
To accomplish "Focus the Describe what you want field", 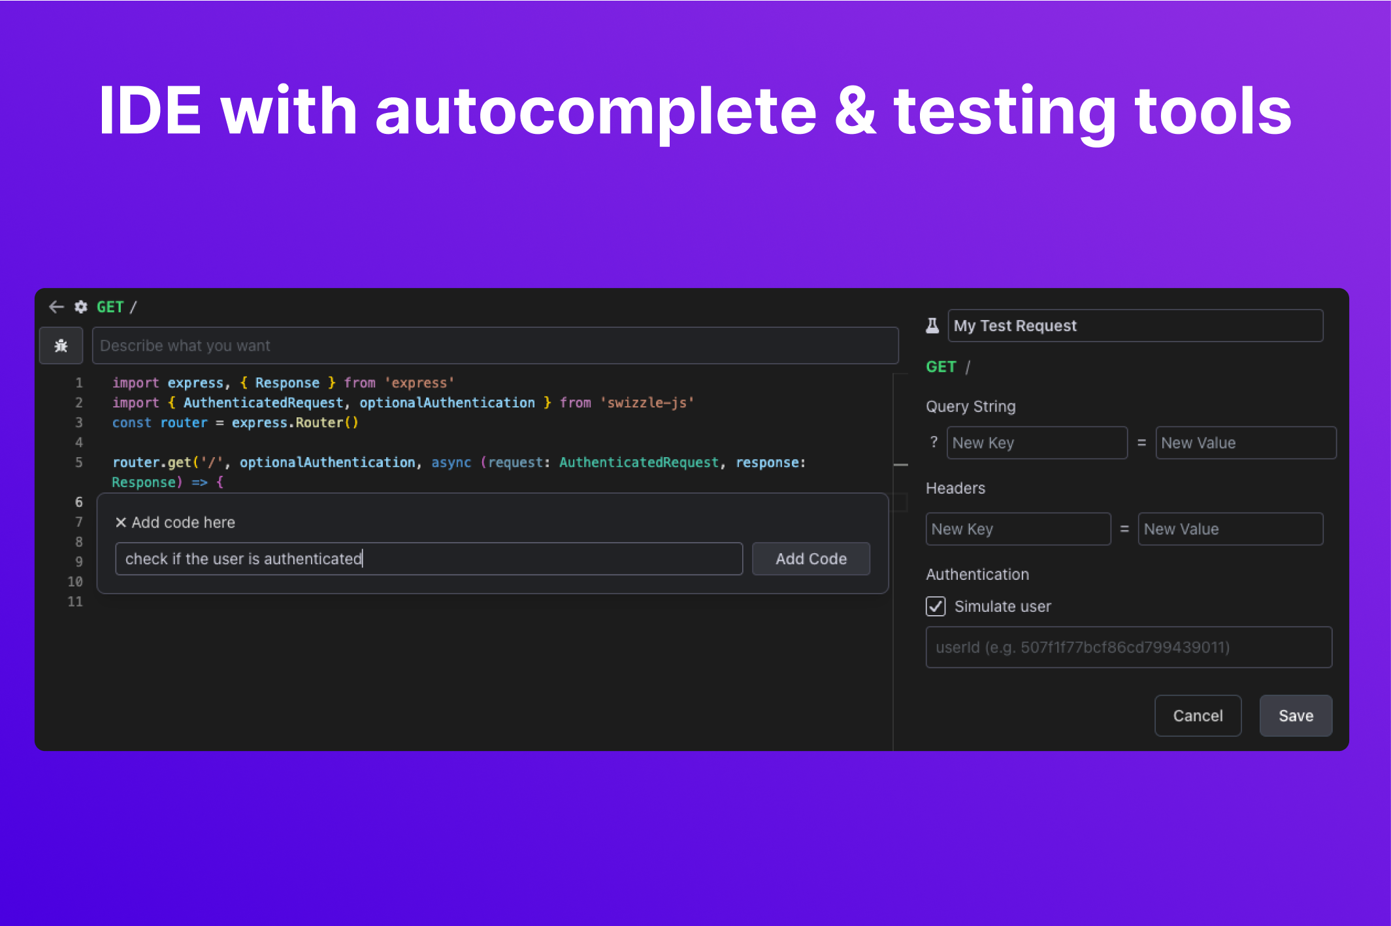I will (x=495, y=345).
